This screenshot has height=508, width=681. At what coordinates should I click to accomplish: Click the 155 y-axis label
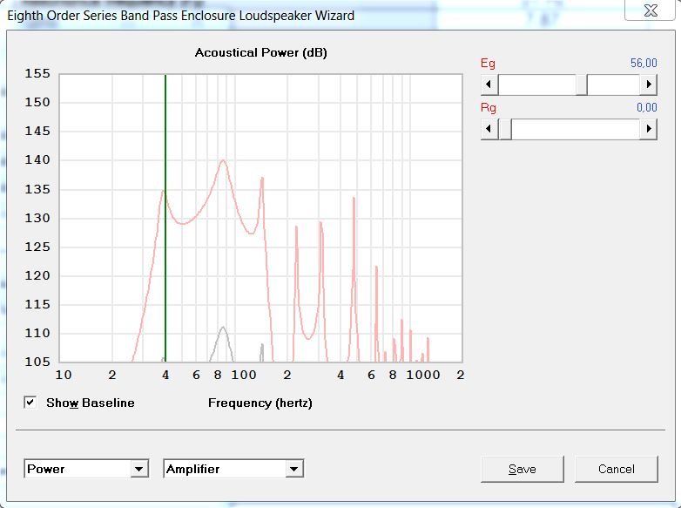(37, 73)
